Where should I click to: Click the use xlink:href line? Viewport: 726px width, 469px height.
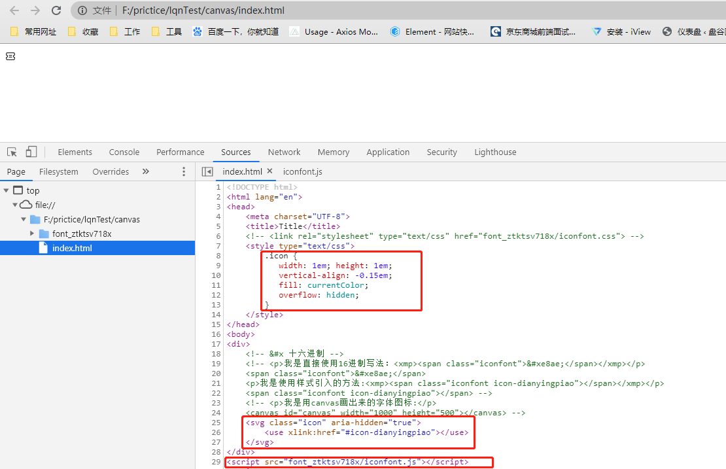point(366,432)
